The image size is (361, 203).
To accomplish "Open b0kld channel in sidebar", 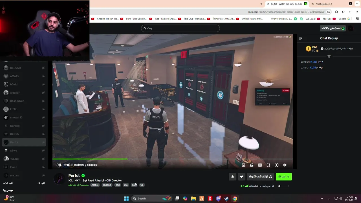I will 24,84.
